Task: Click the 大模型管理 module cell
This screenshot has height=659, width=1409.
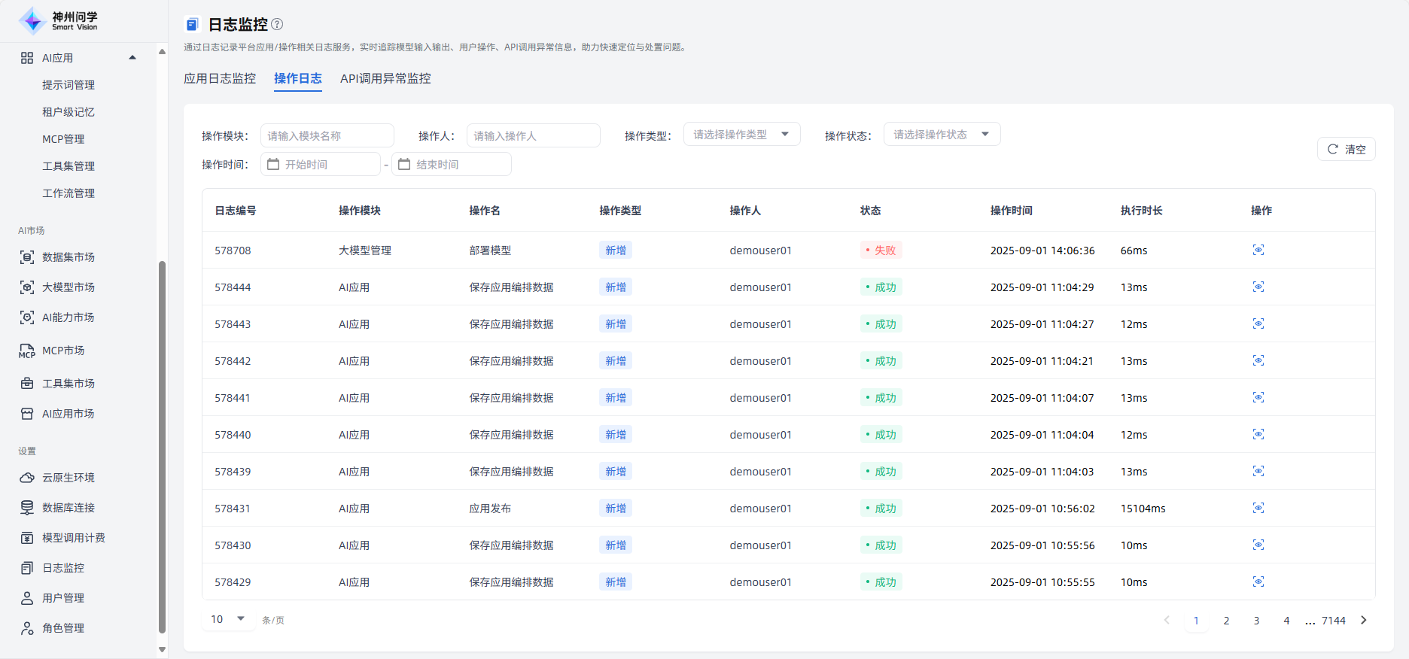Action: 365,251
